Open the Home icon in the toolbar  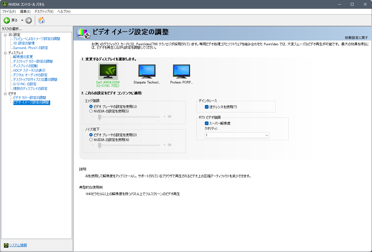click(41, 20)
